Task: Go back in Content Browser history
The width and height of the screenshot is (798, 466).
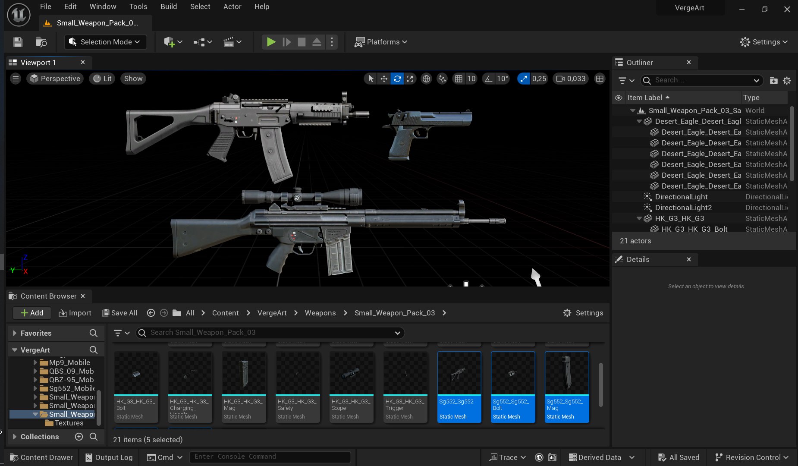Action: [x=151, y=313]
